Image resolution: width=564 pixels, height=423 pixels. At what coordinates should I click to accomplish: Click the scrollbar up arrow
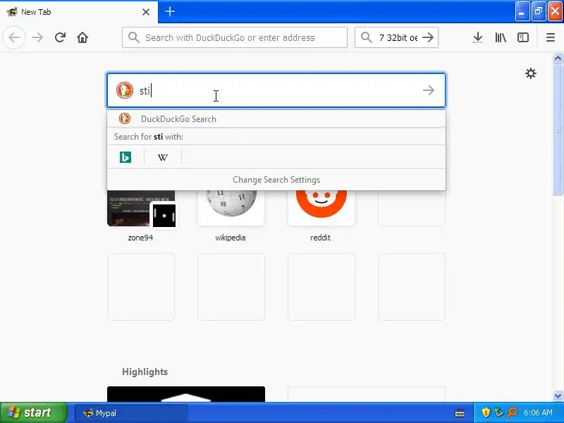click(x=558, y=59)
